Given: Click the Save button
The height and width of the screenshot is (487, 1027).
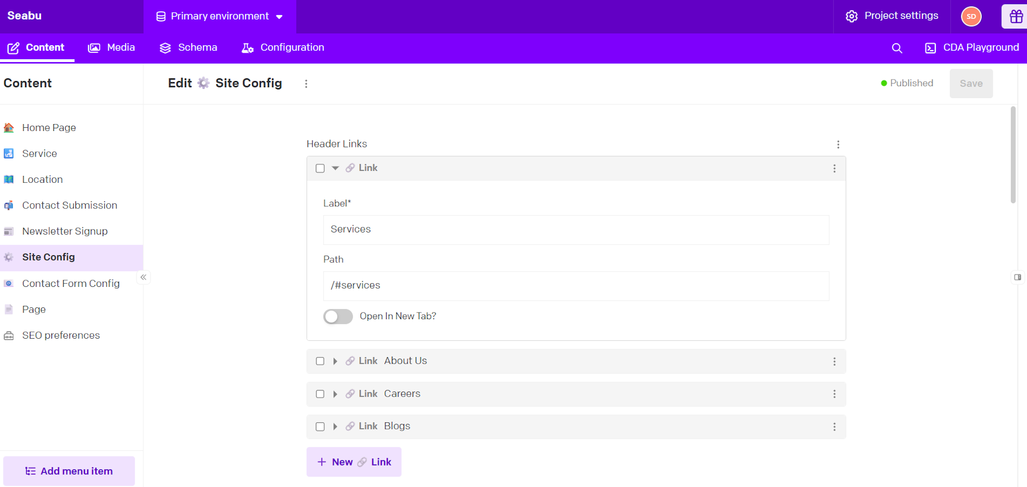Looking at the screenshot, I should 971,84.
